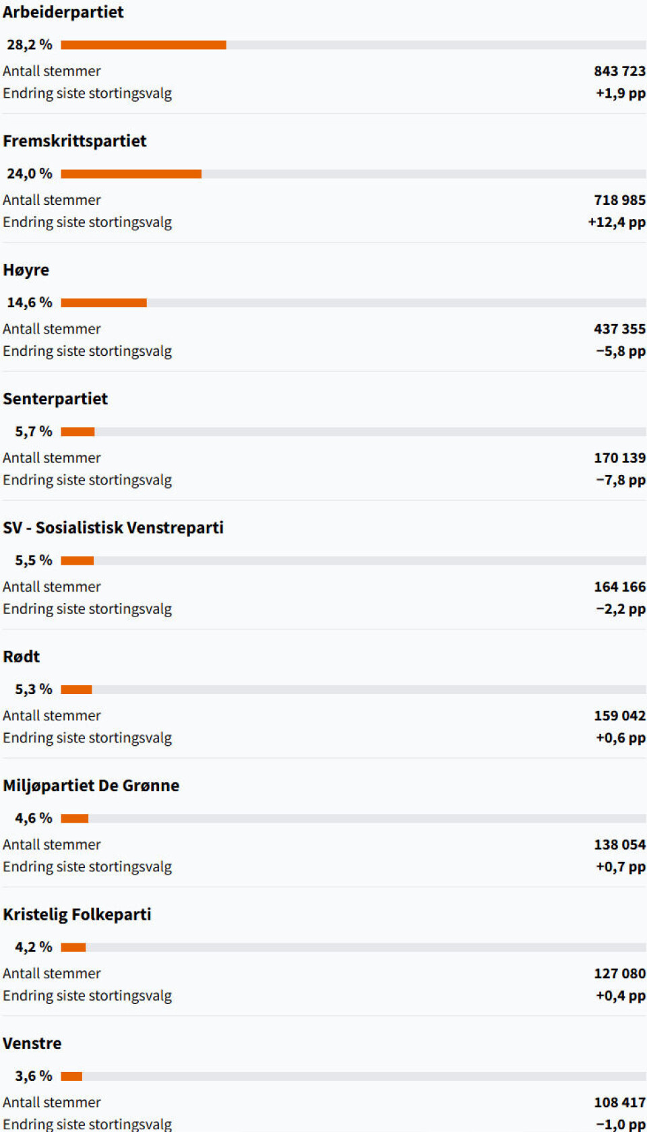647x1132 pixels.
Task: Click the +12,4 pp change value
Action: click(x=617, y=222)
